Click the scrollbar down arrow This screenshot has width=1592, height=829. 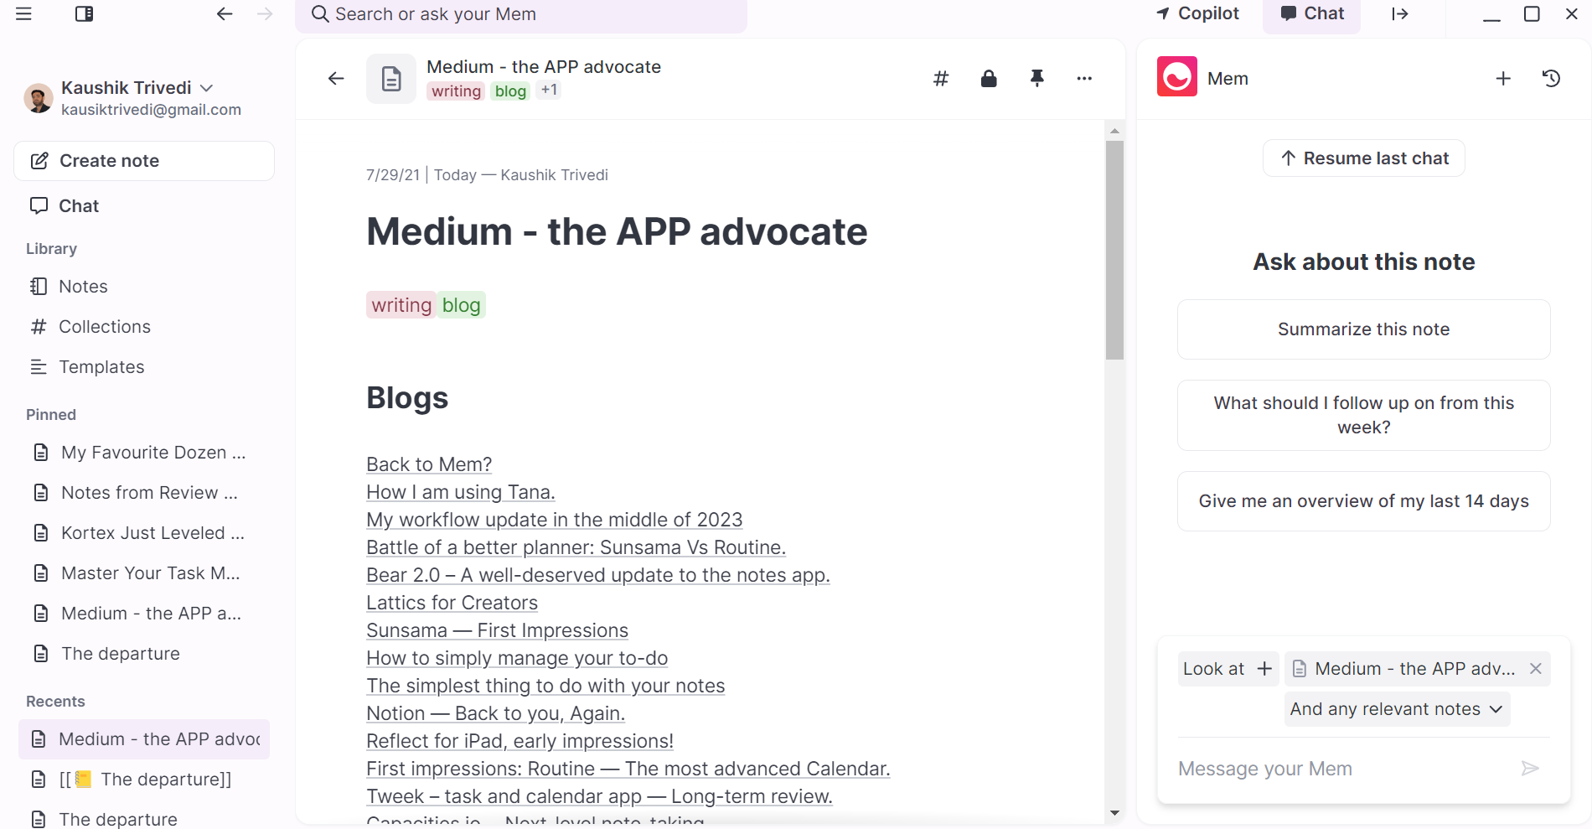point(1114,812)
